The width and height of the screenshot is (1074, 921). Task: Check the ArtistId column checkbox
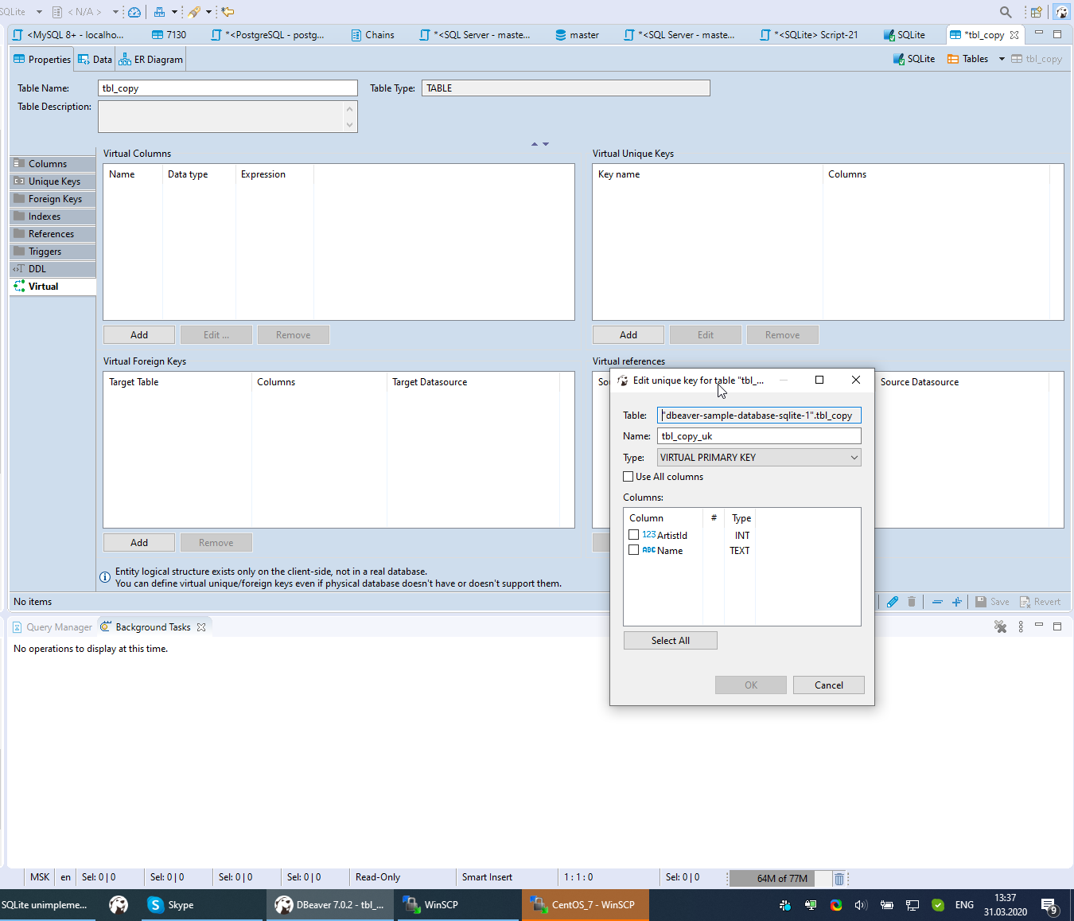(x=634, y=534)
